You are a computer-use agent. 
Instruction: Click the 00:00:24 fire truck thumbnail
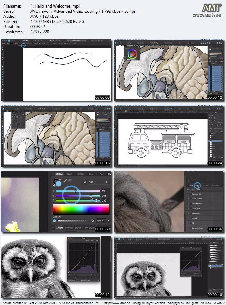point(168,136)
